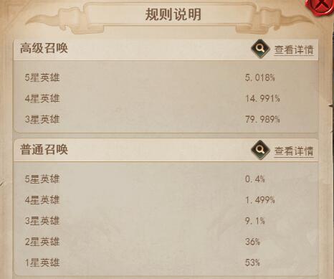Open 查看详情 link for 普通召唤

(294, 151)
